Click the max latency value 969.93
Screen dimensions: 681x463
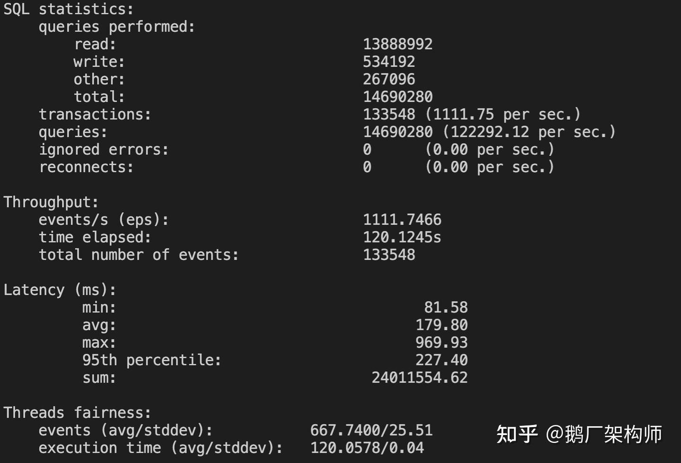pyautogui.click(x=441, y=342)
